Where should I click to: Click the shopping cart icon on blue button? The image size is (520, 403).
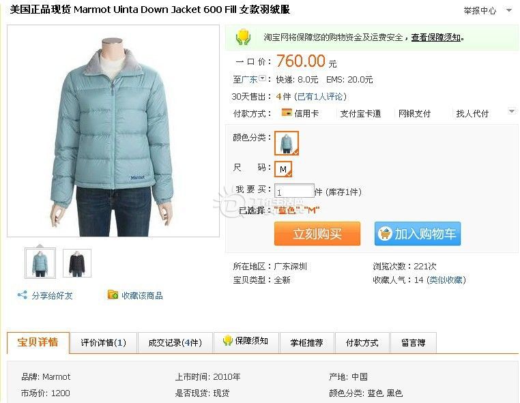pyautogui.click(x=385, y=234)
